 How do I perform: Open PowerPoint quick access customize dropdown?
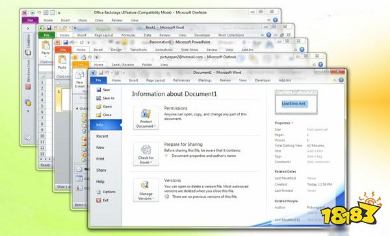point(88,43)
